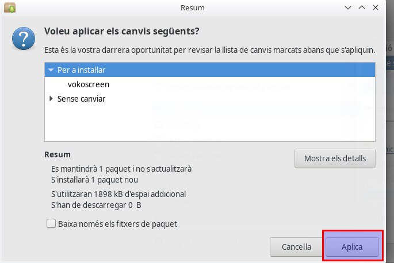Click the "S'utilitzaran 1898 kB" disk space line
394x263 pixels.
(x=118, y=194)
